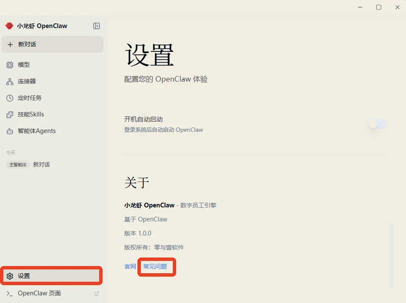
Task: Click the 版本 1.0.0 text
Action: [138, 233]
